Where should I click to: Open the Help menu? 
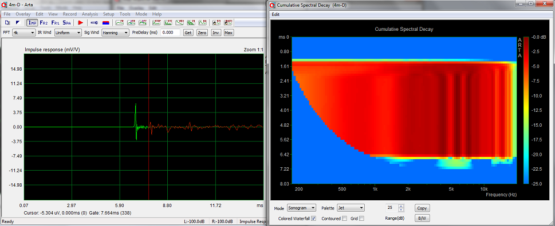click(x=157, y=14)
